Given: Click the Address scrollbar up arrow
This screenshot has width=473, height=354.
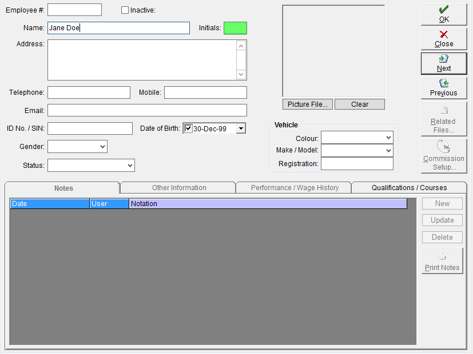Looking at the screenshot, I should click(x=241, y=46).
